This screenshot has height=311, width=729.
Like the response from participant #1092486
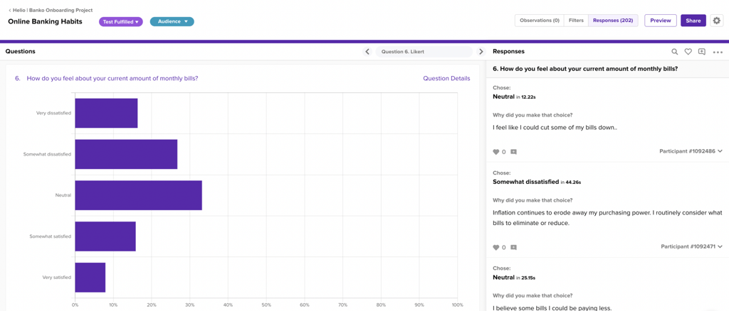click(496, 152)
